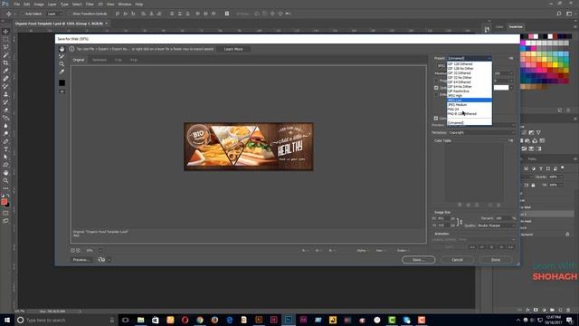This screenshot has height=326, width=579.
Task: Select the Lasso tool
Action: (5, 47)
